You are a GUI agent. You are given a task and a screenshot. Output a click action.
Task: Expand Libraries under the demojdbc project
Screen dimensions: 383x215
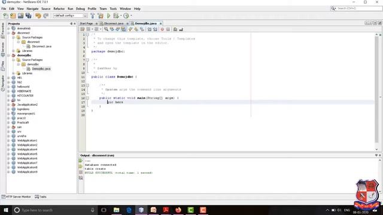[x=14, y=73]
